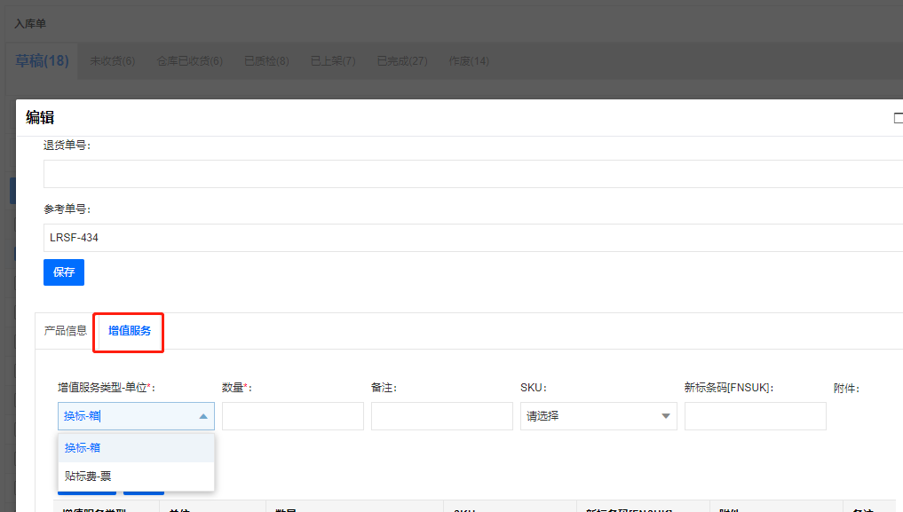
Task: Click the 入库单 page title
Action: pyautogui.click(x=30, y=24)
